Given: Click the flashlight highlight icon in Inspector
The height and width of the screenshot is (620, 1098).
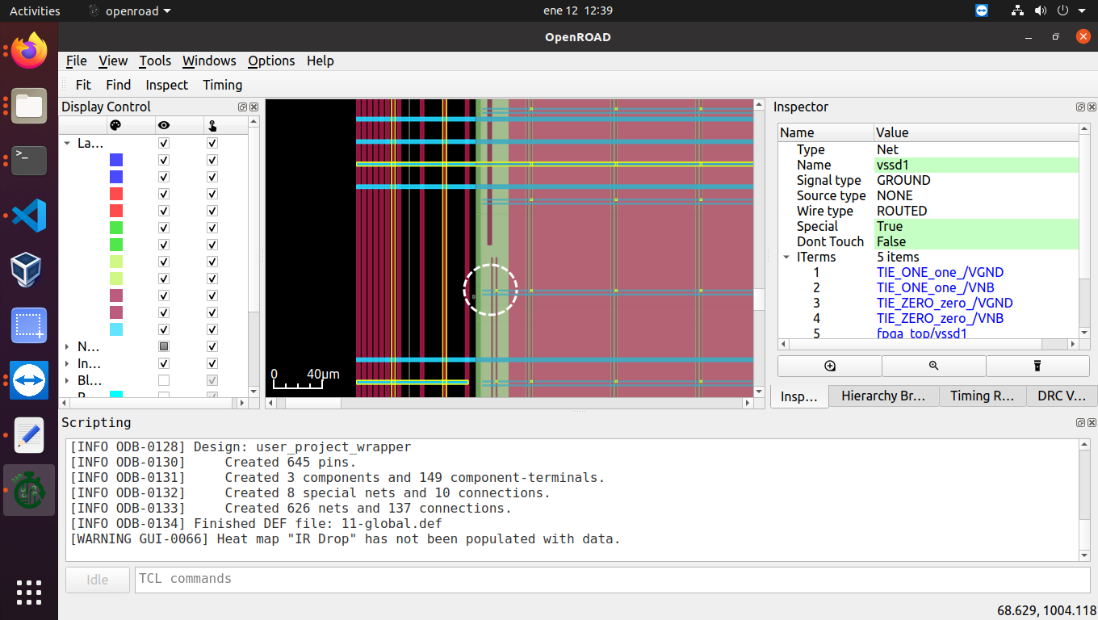Looking at the screenshot, I should tap(1037, 366).
